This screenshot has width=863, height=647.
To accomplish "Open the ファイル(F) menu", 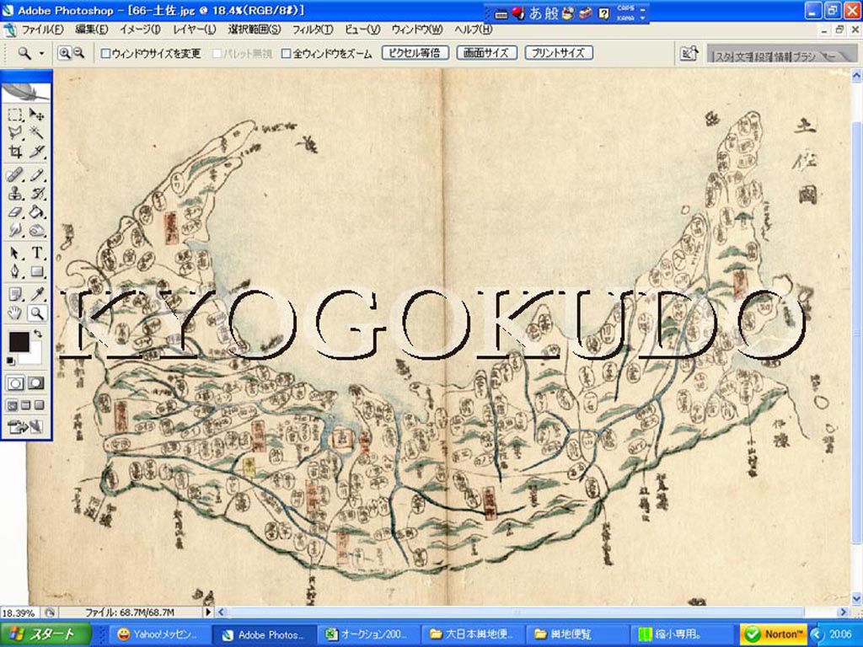I will pyautogui.click(x=42, y=29).
